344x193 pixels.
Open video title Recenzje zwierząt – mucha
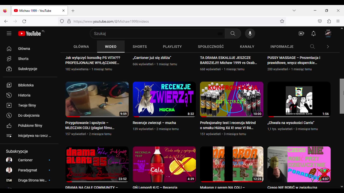tap(154, 123)
